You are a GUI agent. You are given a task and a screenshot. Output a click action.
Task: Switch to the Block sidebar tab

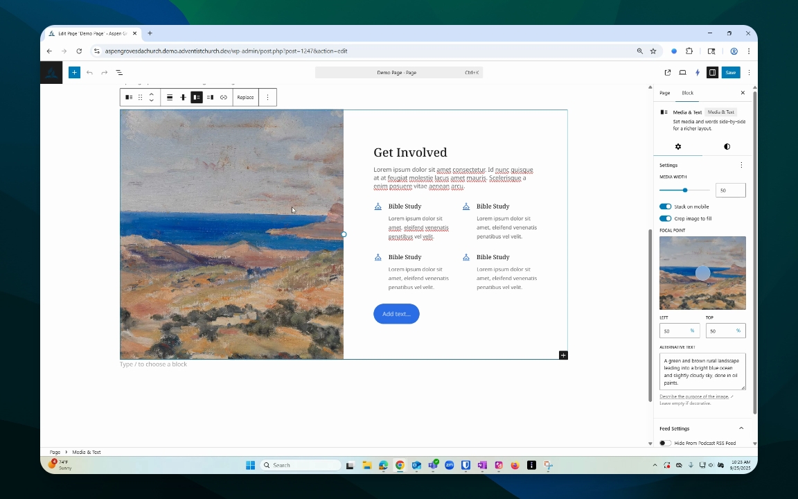688,93
